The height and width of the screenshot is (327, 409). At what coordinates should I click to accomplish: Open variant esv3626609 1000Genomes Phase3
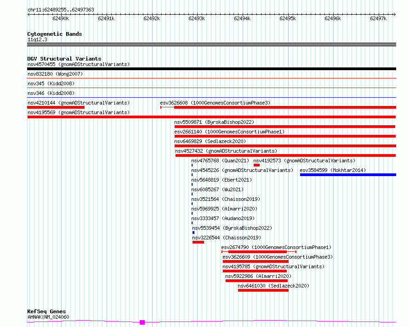pyautogui.click(x=278, y=257)
